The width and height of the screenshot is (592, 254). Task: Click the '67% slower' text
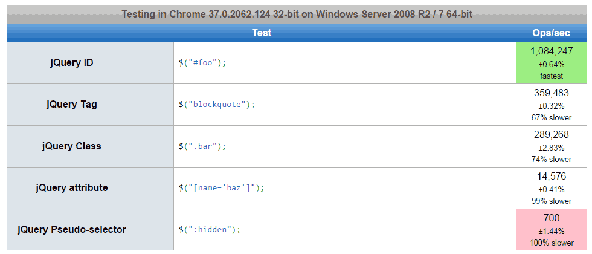click(x=552, y=117)
